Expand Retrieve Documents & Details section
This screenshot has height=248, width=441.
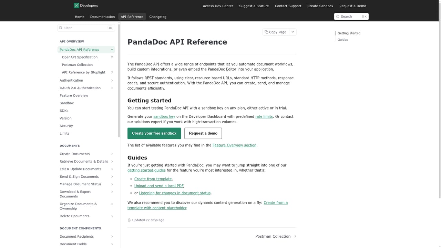tap(112, 162)
